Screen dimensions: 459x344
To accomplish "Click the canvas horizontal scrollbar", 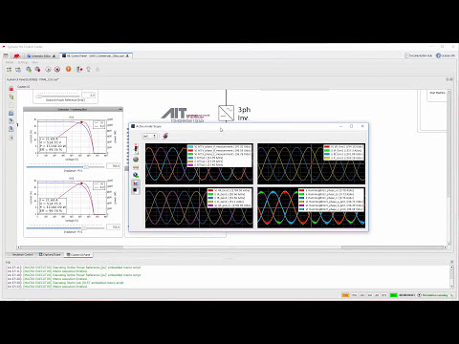I will [x=232, y=247].
